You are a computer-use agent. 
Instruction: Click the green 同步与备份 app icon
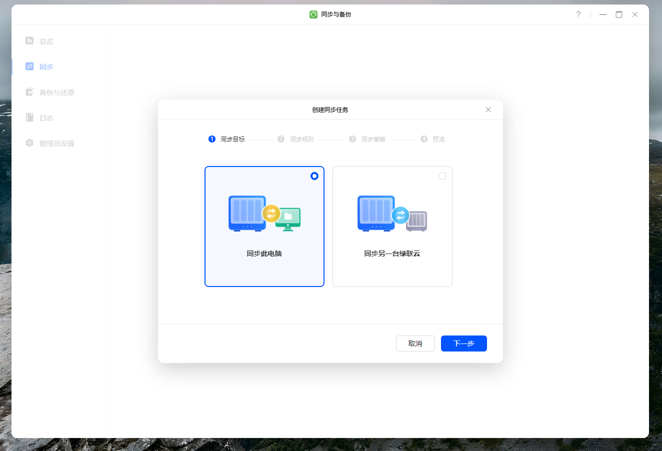[313, 14]
